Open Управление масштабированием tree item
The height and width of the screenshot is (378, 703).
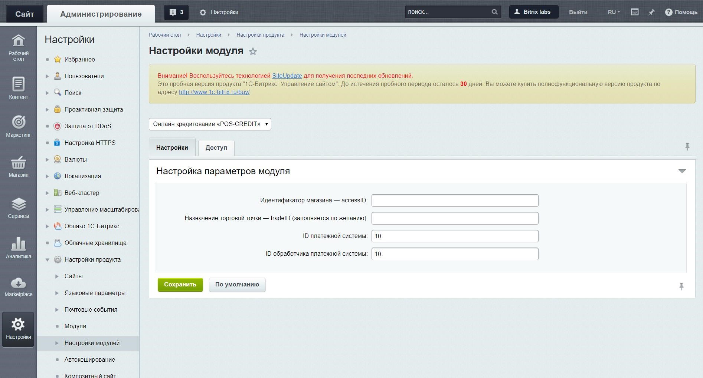pyautogui.click(x=102, y=209)
